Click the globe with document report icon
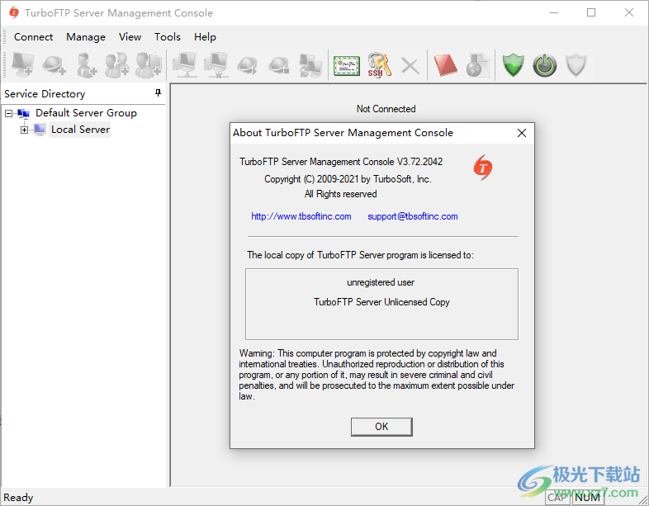This screenshot has width=649, height=506. point(476,65)
